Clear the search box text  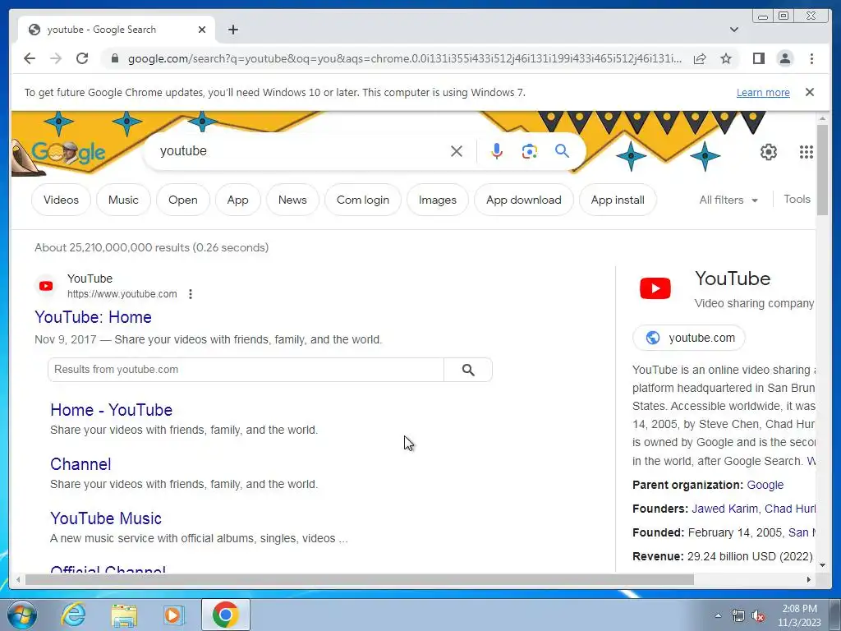pyautogui.click(x=457, y=151)
